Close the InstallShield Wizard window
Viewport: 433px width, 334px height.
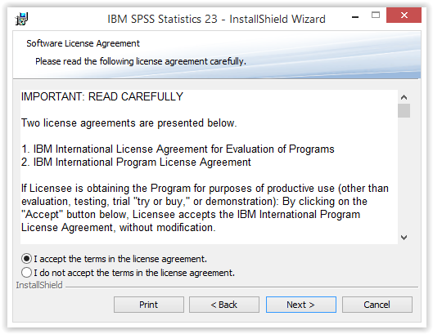[404, 16]
